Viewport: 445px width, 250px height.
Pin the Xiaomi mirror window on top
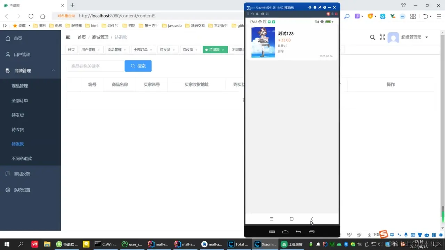[x=320, y=7]
